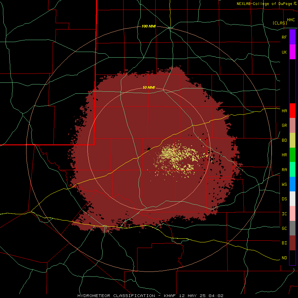Image resolution: width=298 pixels, height=298 pixels.
Task: Click the 100 NMI range ring label
Action: 149,26
